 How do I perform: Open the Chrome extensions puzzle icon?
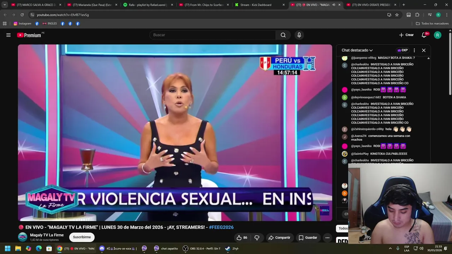click(x=417, y=15)
